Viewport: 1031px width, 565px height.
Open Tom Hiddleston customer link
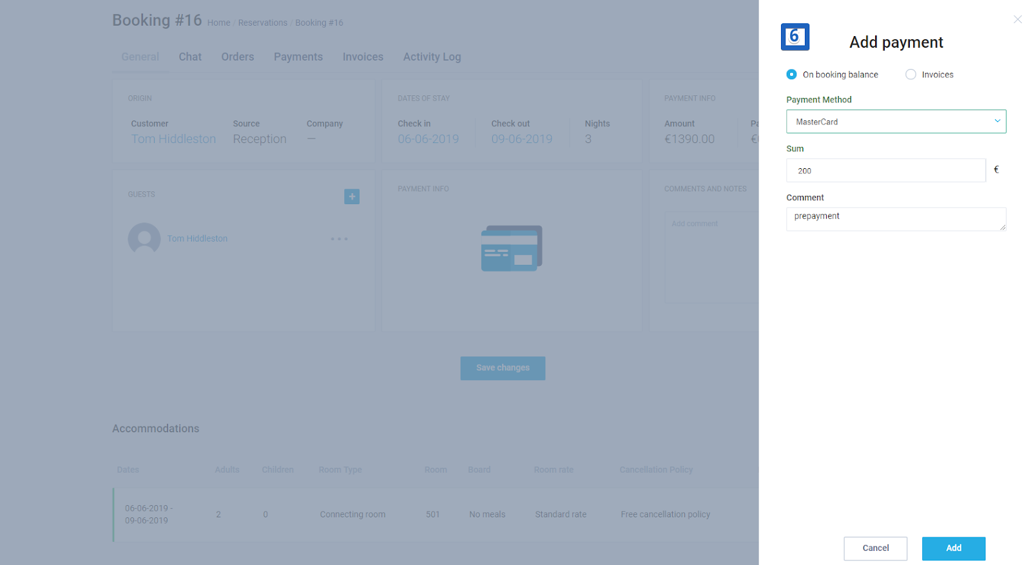click(x=173, y=139)
